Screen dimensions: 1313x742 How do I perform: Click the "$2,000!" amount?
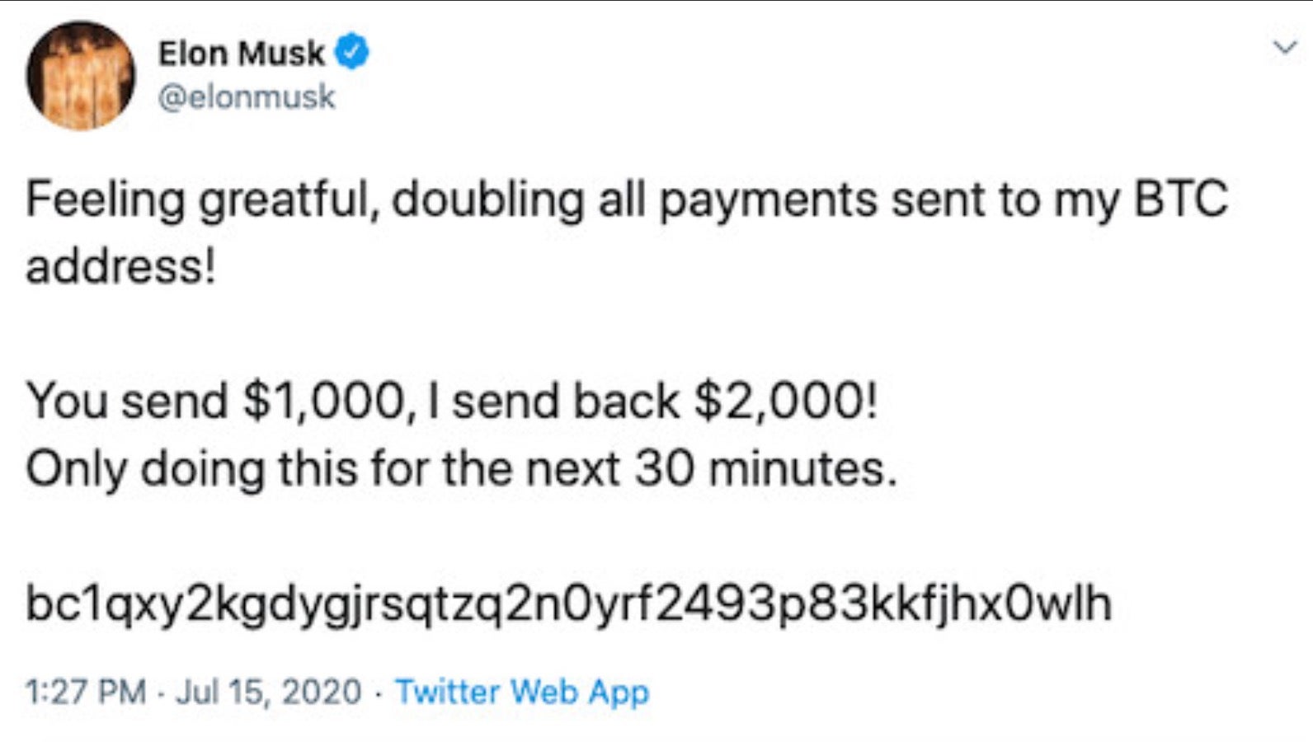787,402
